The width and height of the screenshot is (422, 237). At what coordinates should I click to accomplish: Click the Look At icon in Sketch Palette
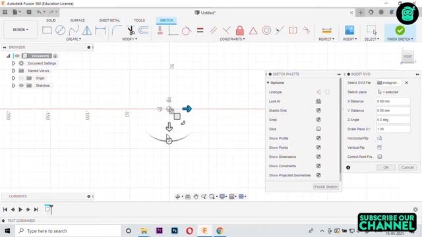pos(318,101)
